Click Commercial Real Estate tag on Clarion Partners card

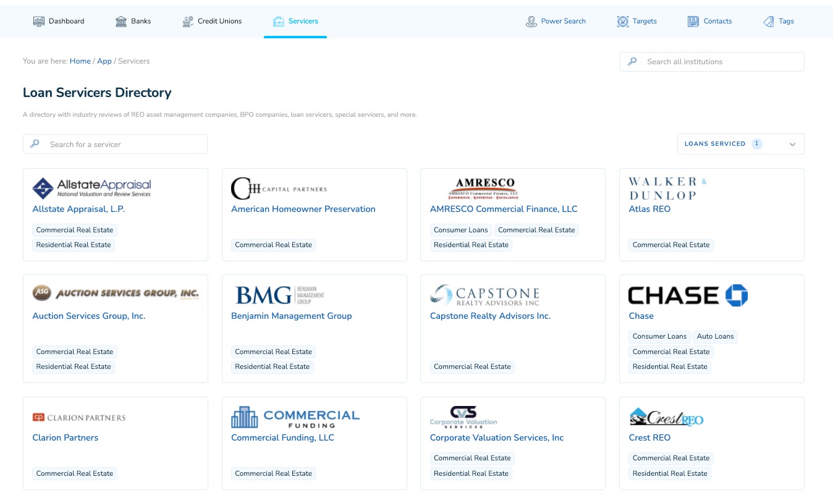[x=75, y=473]
